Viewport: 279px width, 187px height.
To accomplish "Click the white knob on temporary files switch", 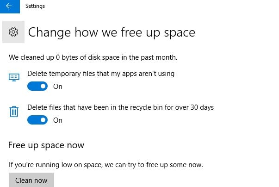I will tap(43, 86).
